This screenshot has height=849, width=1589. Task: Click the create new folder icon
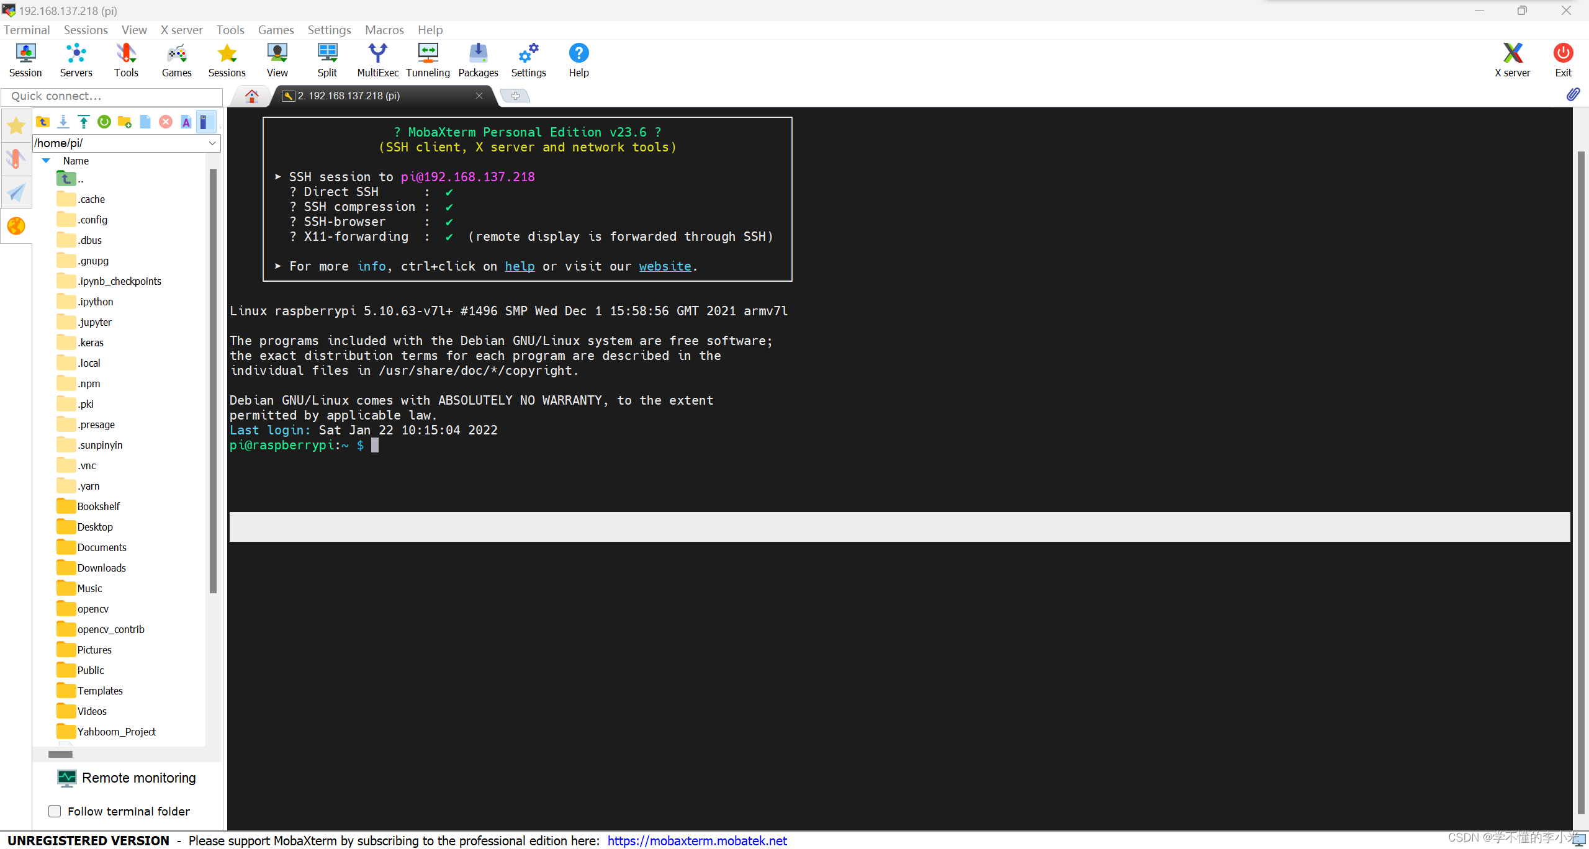pos(125,122)
